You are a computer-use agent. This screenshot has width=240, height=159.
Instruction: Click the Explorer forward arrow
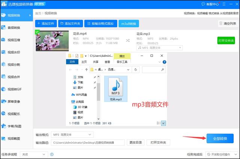pyautogui.click(x=76, y=70)
